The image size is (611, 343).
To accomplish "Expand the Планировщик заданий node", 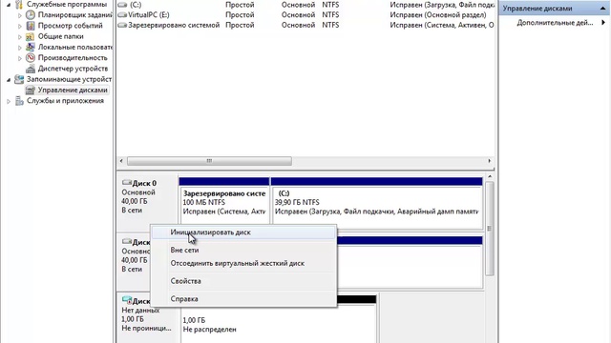I will [20, 15].
